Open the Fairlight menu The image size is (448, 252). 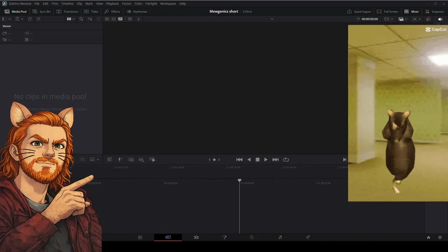point(151,3)
